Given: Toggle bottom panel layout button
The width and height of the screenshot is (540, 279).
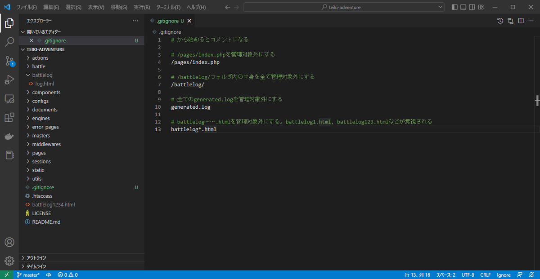Looking at the screenshot, I should [463, 7].
